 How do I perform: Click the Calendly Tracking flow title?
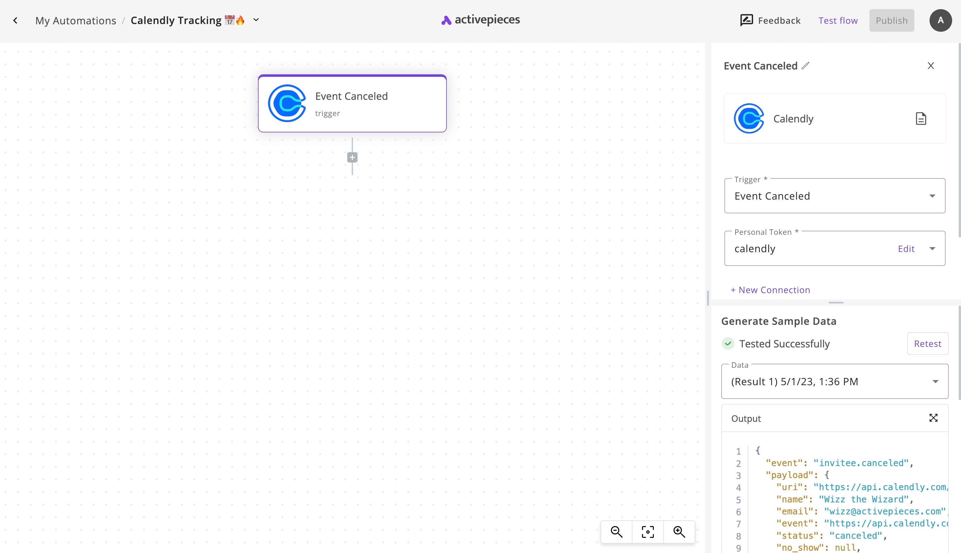(188, 21)
